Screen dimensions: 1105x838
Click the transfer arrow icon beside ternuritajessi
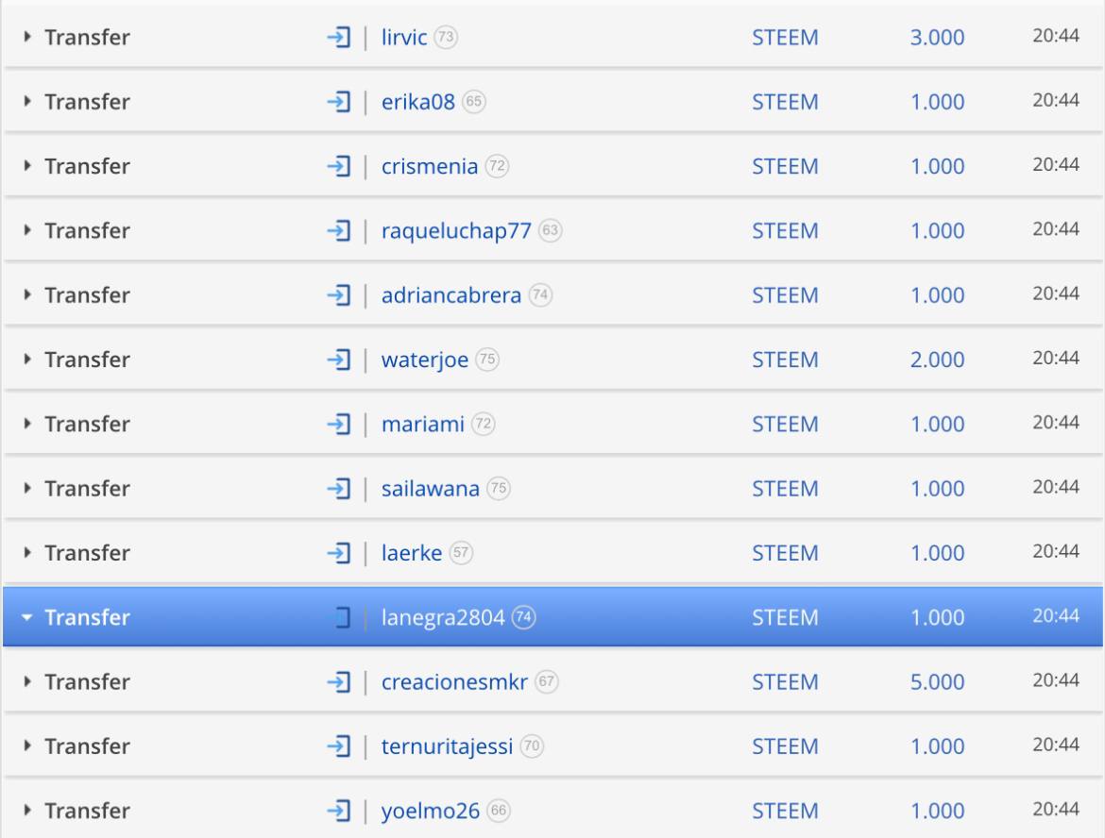click(339, 746)
